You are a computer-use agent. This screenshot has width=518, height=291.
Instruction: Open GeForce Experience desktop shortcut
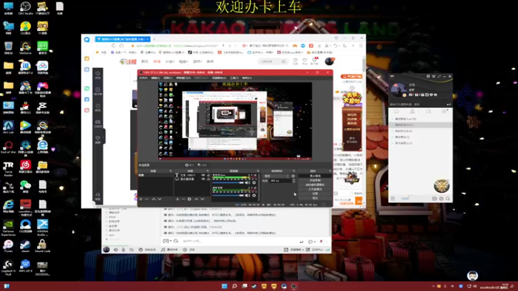click(8, 228)
